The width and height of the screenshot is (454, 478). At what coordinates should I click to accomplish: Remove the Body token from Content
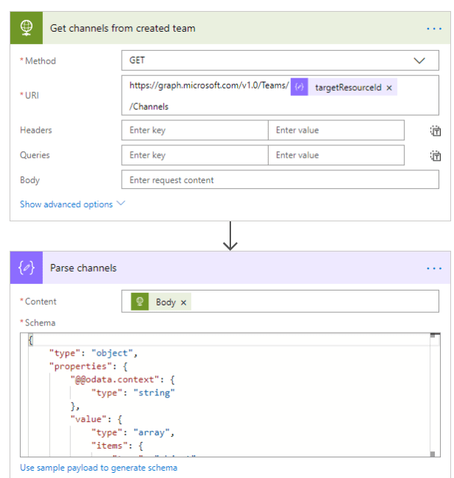[184, 302]
